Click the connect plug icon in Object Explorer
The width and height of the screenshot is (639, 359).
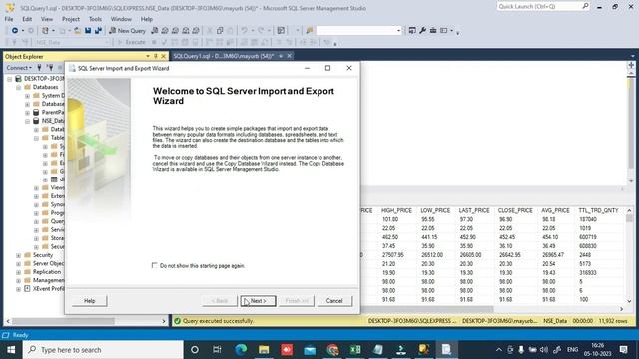(40, 68)
